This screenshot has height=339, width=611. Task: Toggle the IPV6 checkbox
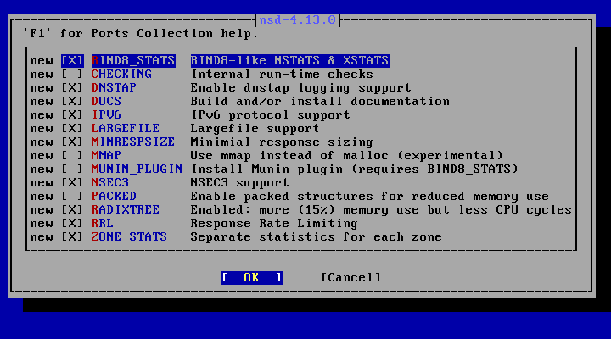tap(72, 115)
